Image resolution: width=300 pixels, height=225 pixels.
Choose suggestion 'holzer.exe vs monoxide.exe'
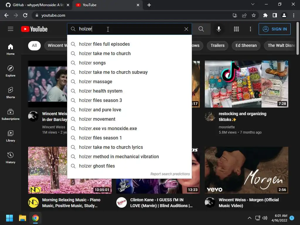(129, 129)
